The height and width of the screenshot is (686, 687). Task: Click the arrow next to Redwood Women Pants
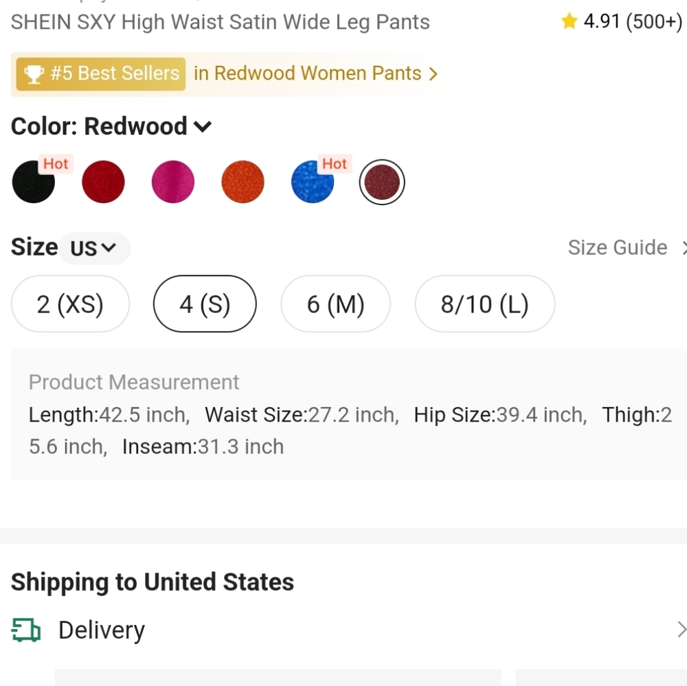(433, 73)
